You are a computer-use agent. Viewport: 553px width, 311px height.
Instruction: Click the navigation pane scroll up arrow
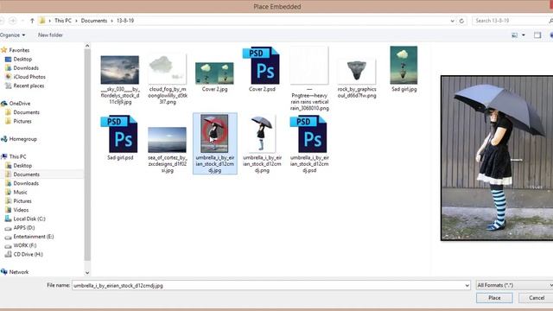[x=87, y=46]
